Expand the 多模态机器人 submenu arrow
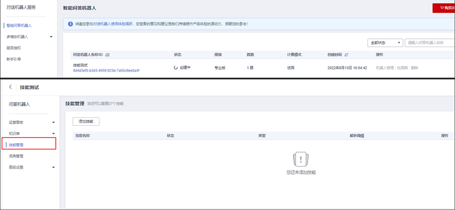The height and width of the screenshot is (210, 455). coord(52,37)
